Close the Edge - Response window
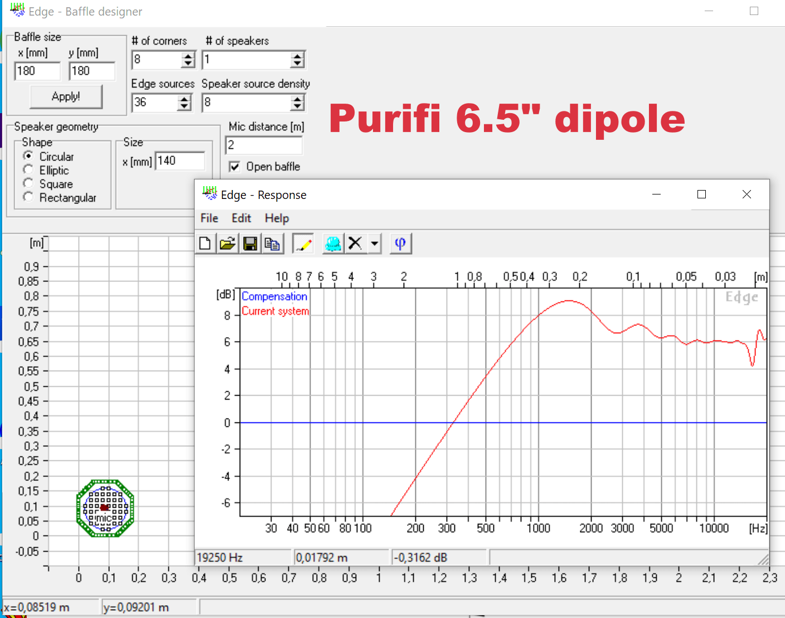 (x=747, y=194)
